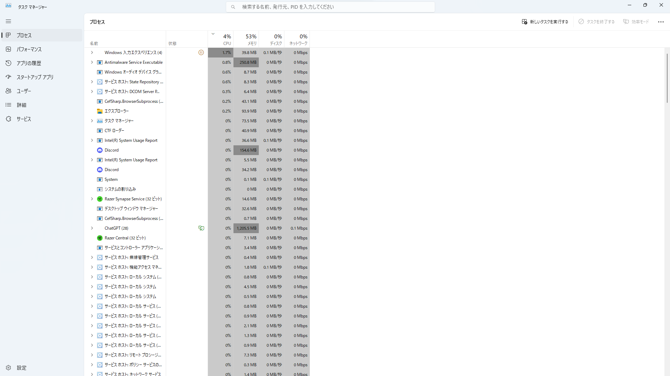Click the search box for name, publisher, PID
670x376 pixels.
pyautogui.click(x=330, y=7)
